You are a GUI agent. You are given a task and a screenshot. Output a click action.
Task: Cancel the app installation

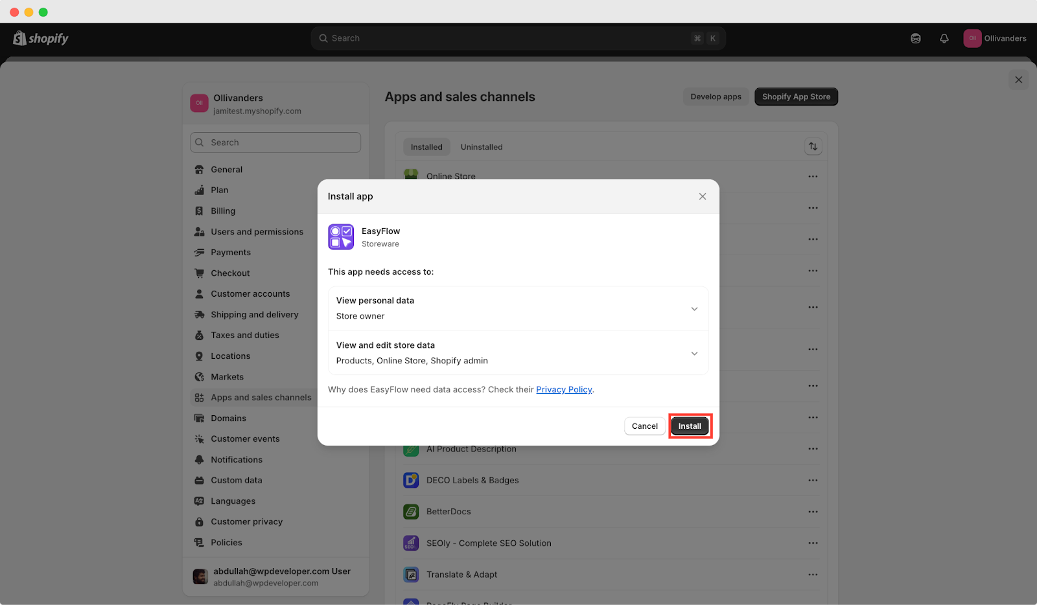pyautogui.click(x=645, y=426)
